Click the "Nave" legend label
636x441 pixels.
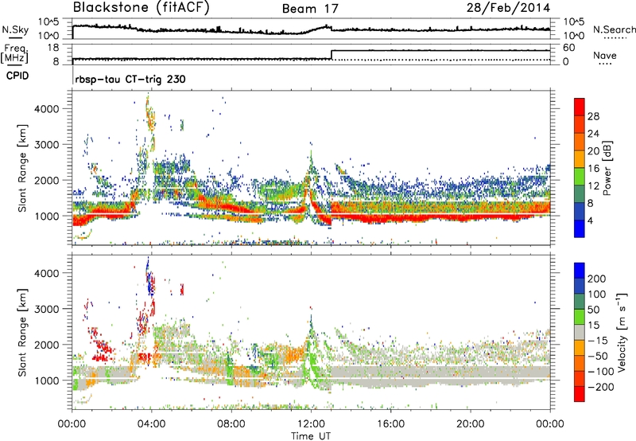coord(605,55)
